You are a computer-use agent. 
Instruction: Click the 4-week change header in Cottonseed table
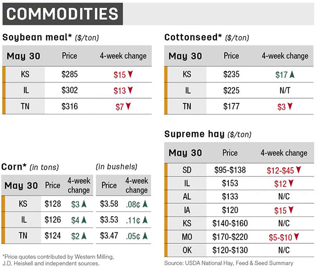tap(285, 56)
